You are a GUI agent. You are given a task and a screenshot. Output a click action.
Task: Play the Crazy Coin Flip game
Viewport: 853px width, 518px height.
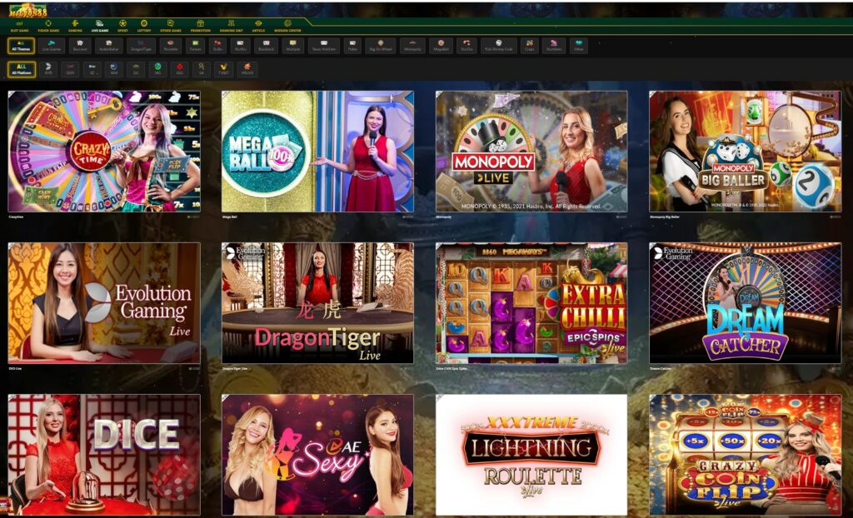click(746, 455)
